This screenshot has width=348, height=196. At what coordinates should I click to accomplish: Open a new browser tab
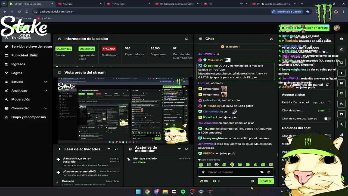[x=302, y=4]
